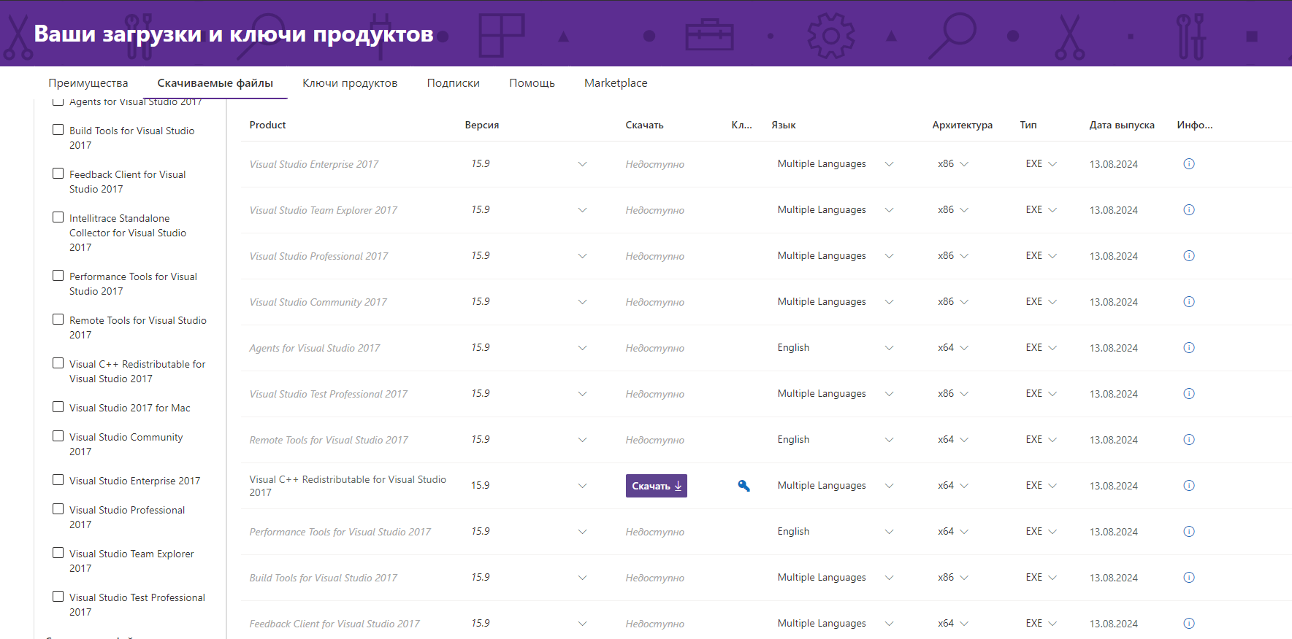Open architecture dropdown for Visual Studio Professional 2017
Image resolution: width=1292 pixels, height=639 pixels.
click(x=964, y=256)
